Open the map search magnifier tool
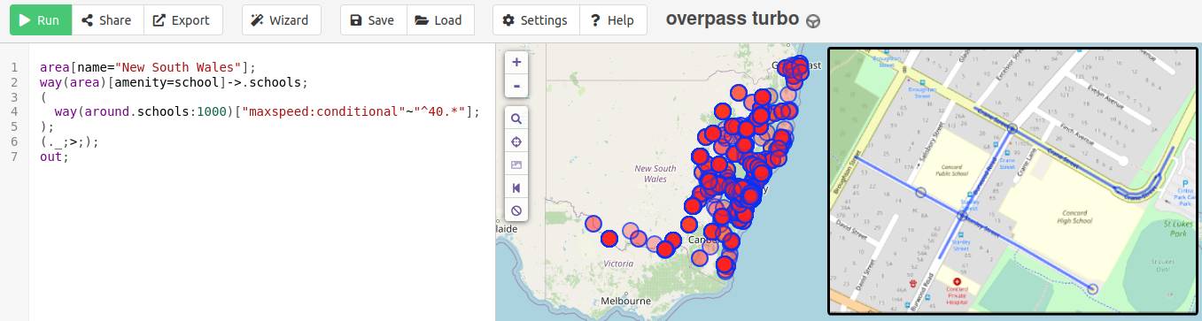The height and width of the screenshot is (321, 1202). (x=516, y=118)
